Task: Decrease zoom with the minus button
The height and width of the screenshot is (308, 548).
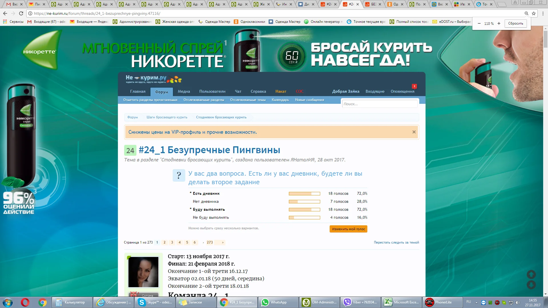Action: (x=479, y=23)
